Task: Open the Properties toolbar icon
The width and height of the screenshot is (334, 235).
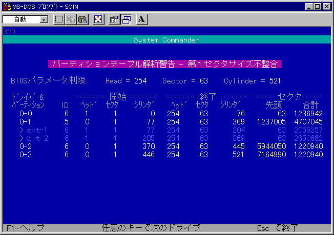Action: coord(114,19)
